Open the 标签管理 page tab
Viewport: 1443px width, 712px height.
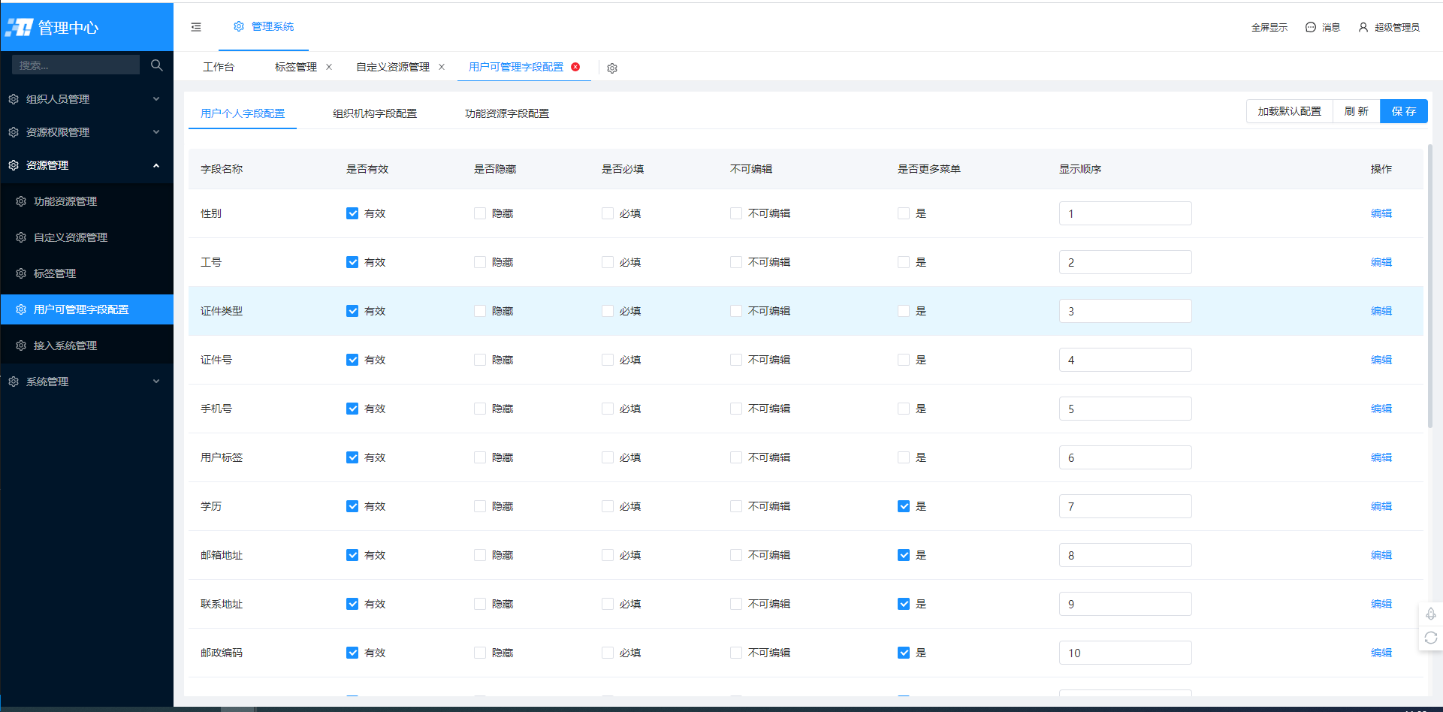[296, 67]
